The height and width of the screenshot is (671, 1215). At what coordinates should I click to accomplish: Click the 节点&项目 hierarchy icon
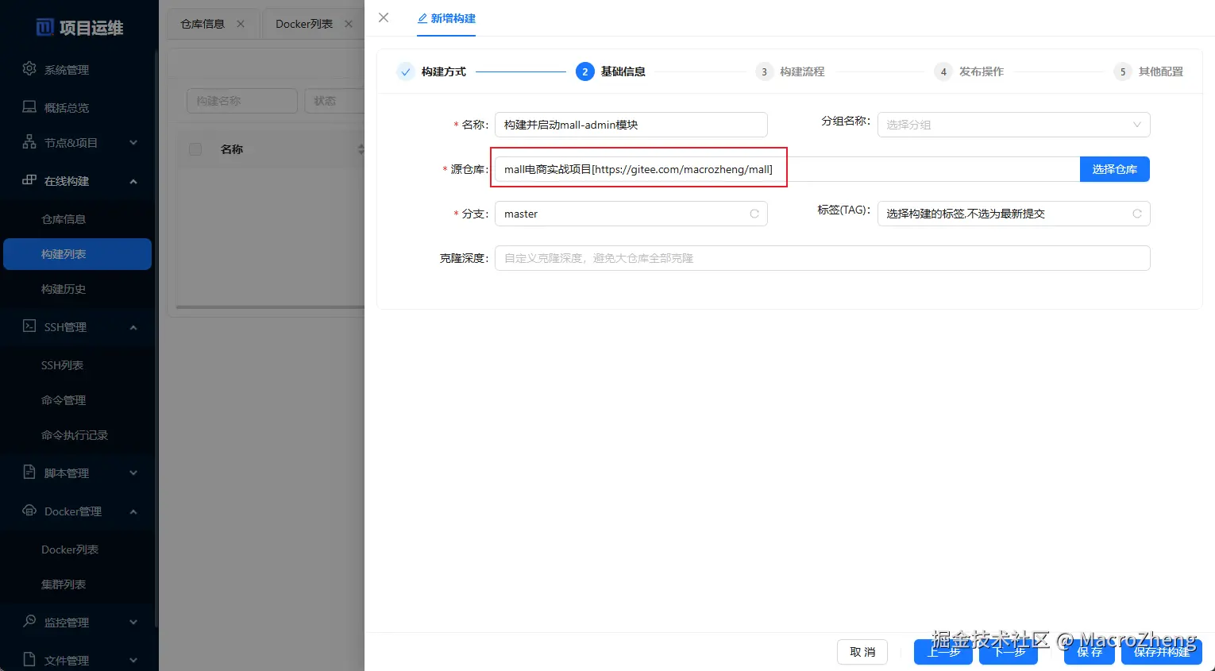[x=29, y=142]
